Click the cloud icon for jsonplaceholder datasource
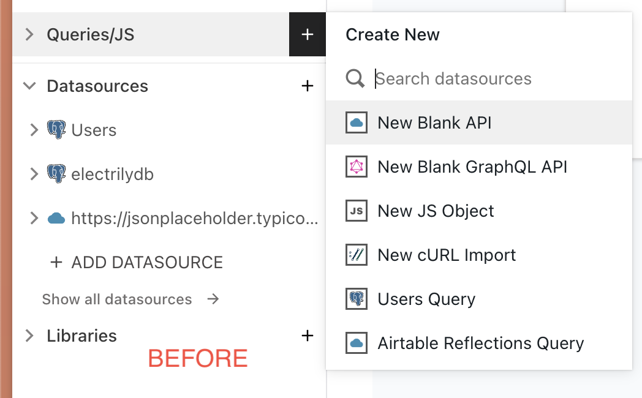 tap(56, 218)
